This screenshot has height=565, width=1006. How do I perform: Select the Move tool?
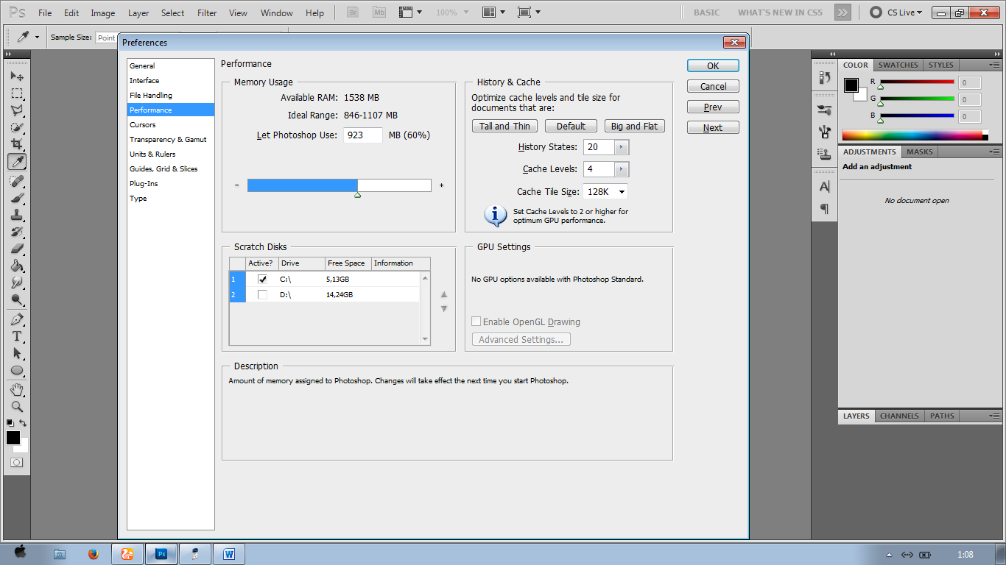pos(17,77)
